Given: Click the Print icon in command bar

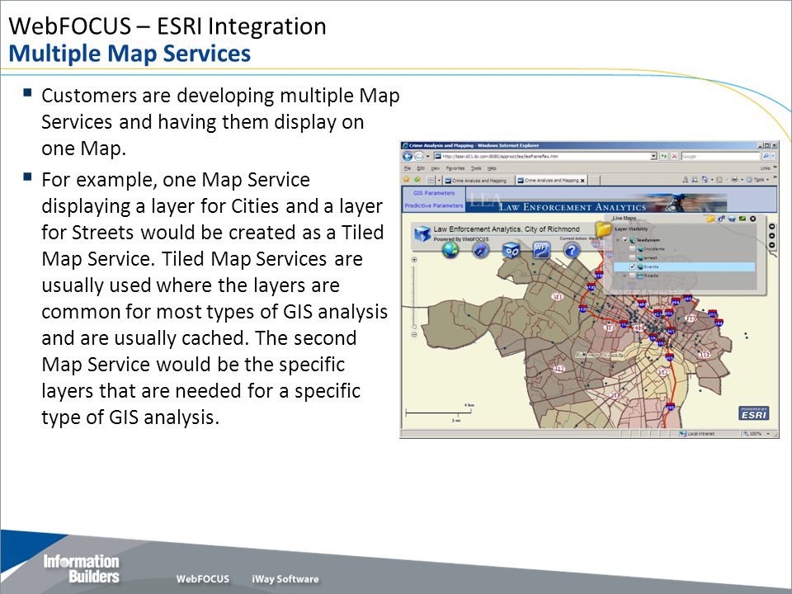Looking at the screenshot, I should [734, 179].
